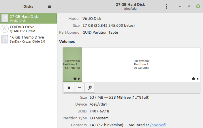Restore the Disks window size
This screenshot has width=203, height=128.
(189, 6)
